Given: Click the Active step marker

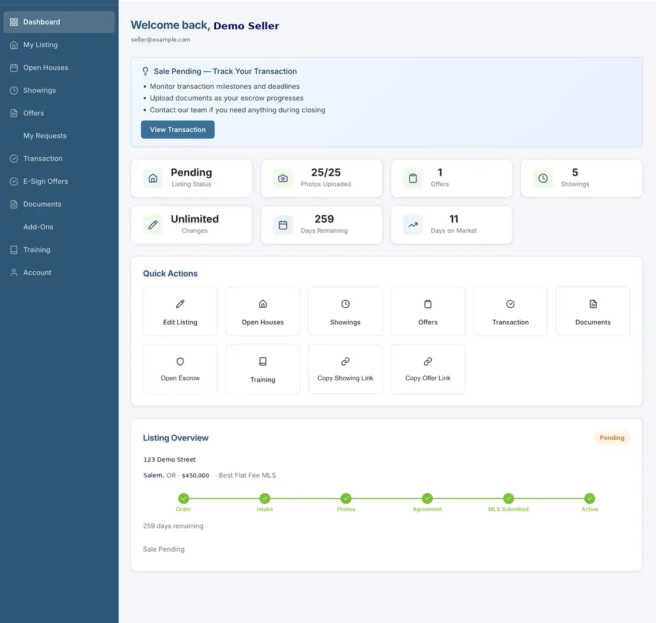Looking at the screenshot, I should point(589,498).
